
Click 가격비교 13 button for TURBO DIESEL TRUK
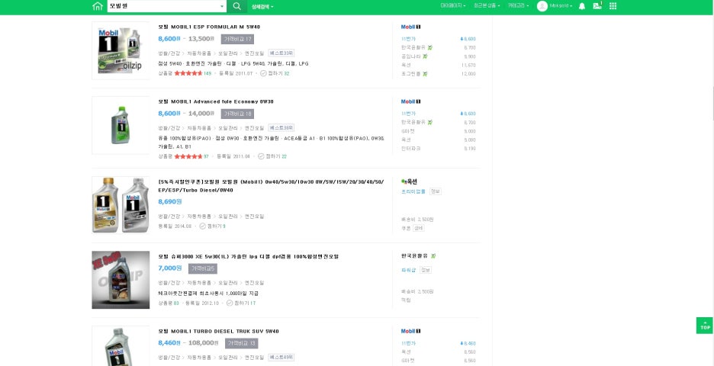[x=241, y=343]
